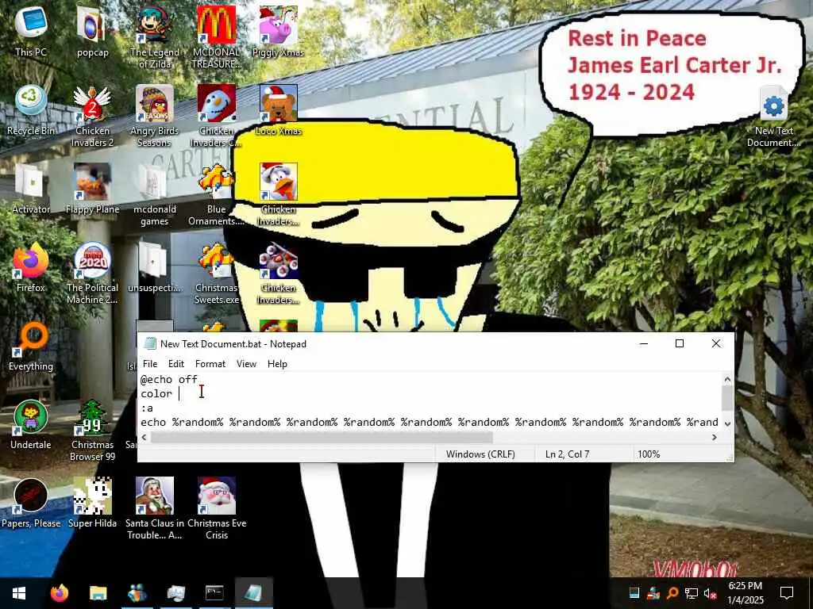Open the This PC desktop icon
813x609 pixels.
coord(31,31)
